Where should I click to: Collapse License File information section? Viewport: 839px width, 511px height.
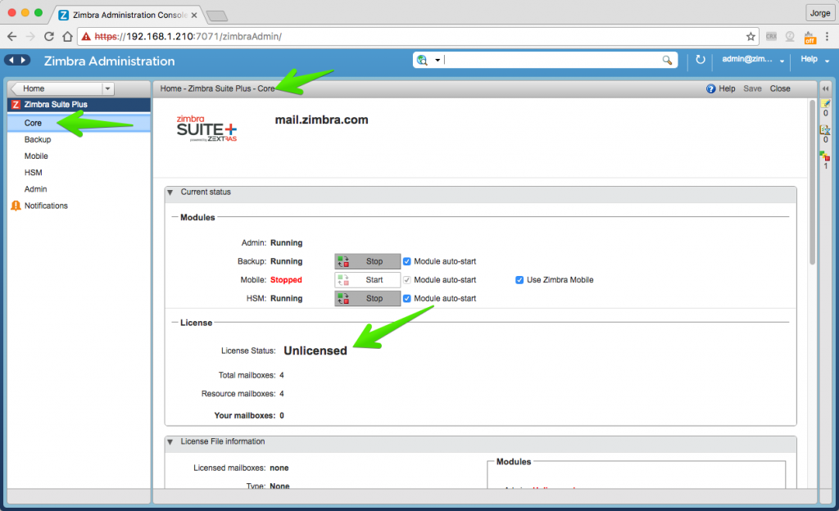tap(170, 442)
